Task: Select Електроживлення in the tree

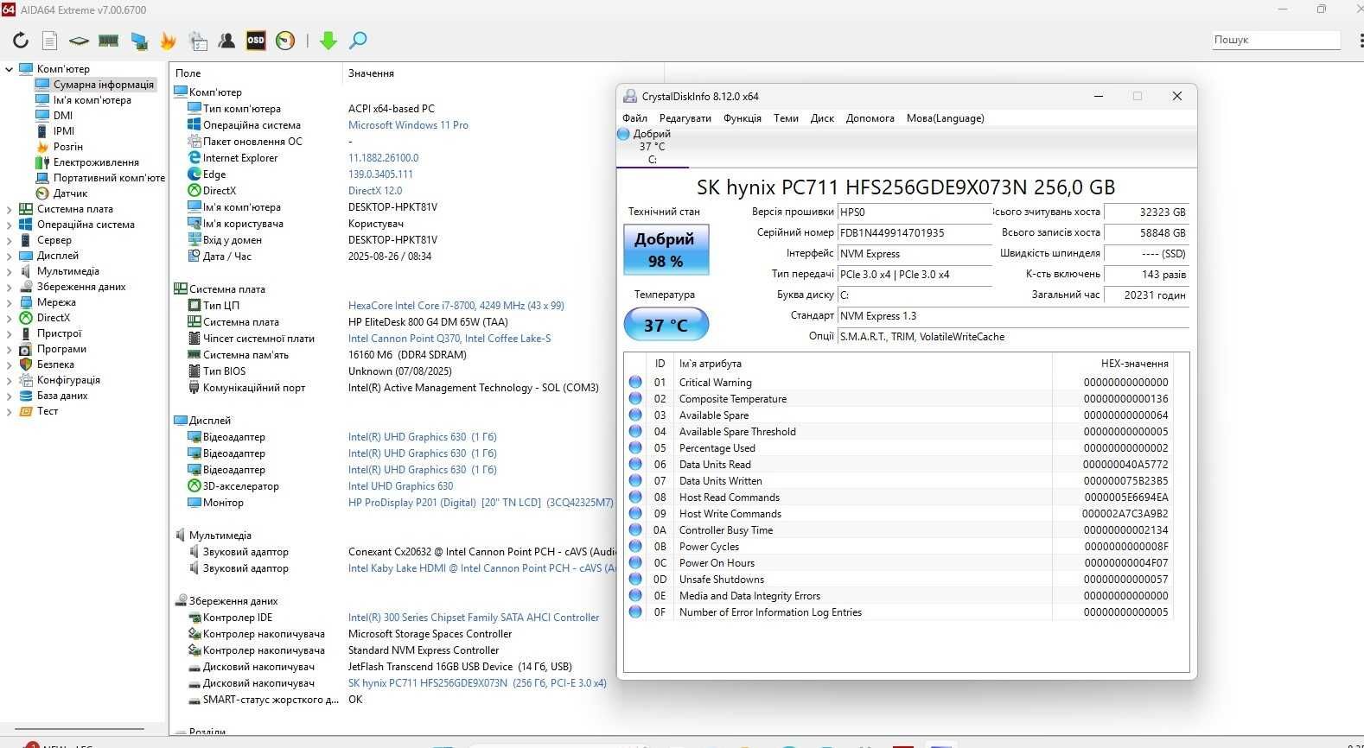Action: click(x=96, y=162)
